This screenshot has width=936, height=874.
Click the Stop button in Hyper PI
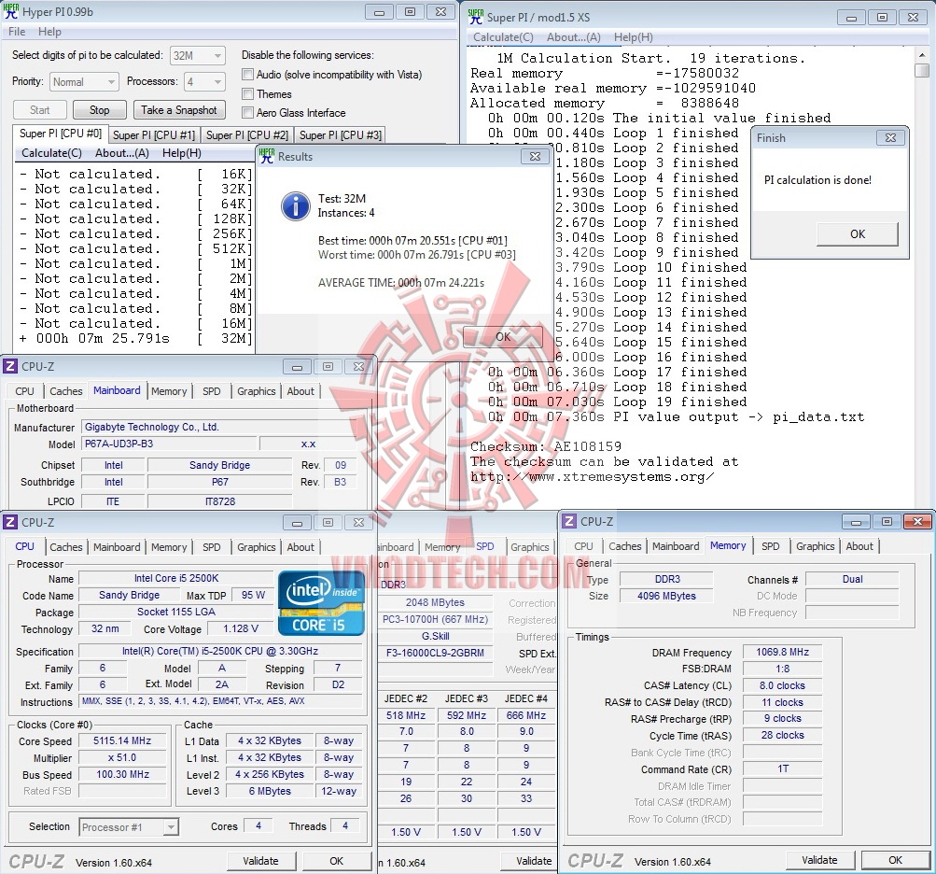99,110
